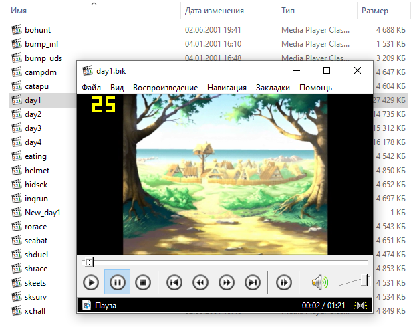415x327 pixels.
Task: Sort by Дата изменения column header
Action: coord(215,11)
